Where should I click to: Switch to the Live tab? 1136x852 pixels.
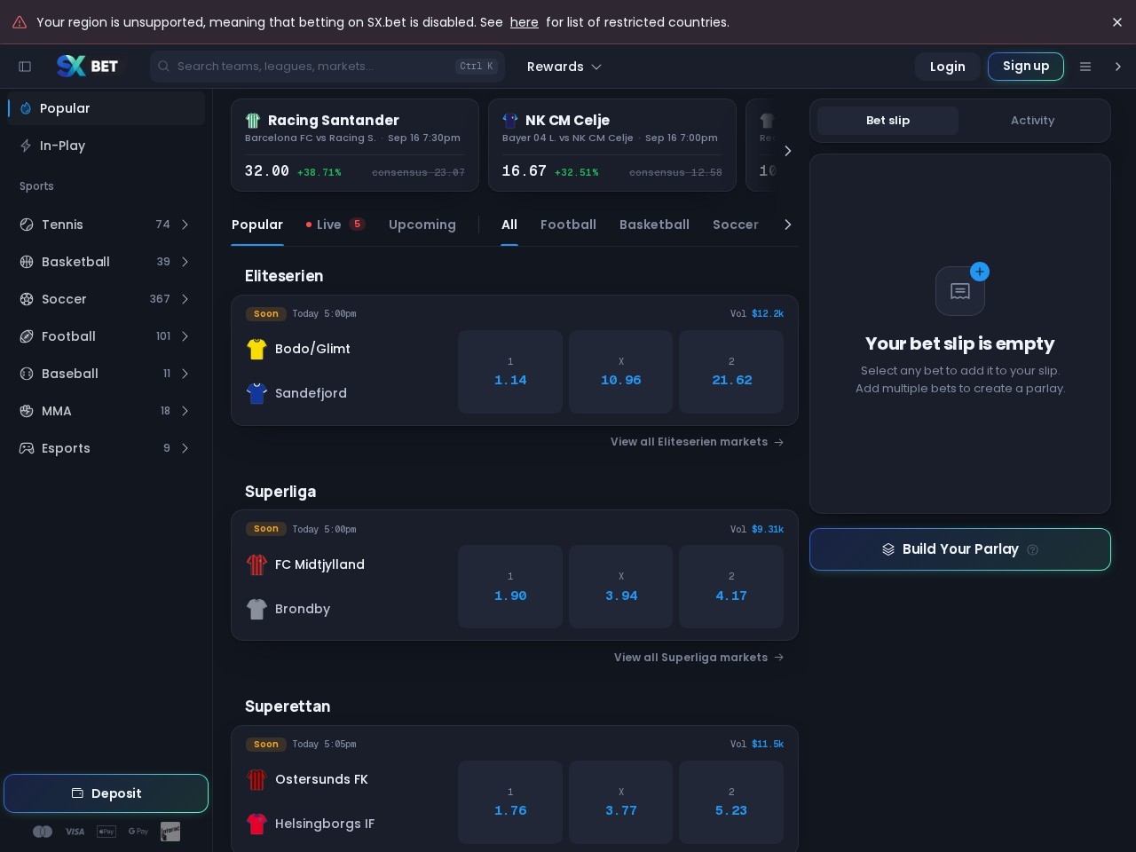pos(335,225)
